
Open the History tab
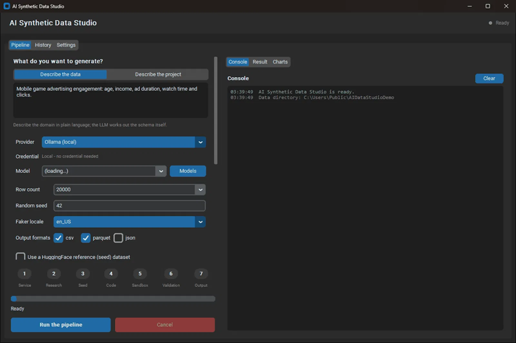(43, 45)
